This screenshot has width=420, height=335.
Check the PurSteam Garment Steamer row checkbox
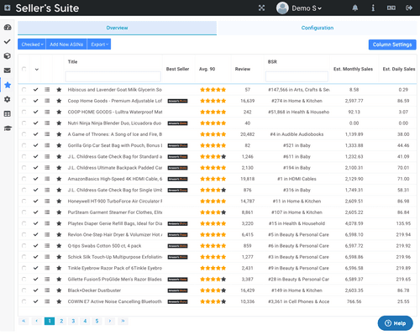[x=24, y=212]
